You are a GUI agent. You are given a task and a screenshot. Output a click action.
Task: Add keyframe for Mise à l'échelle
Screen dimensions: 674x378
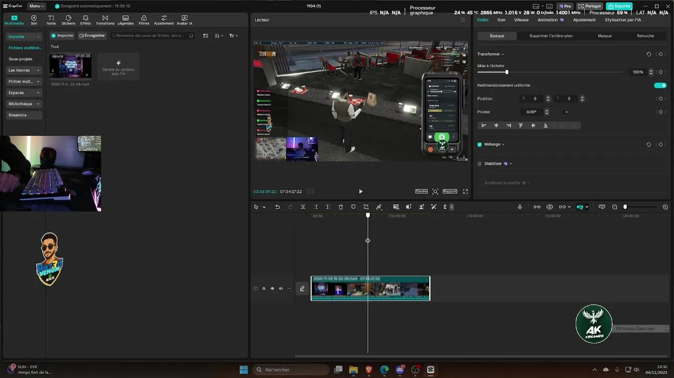click(661, 72)
